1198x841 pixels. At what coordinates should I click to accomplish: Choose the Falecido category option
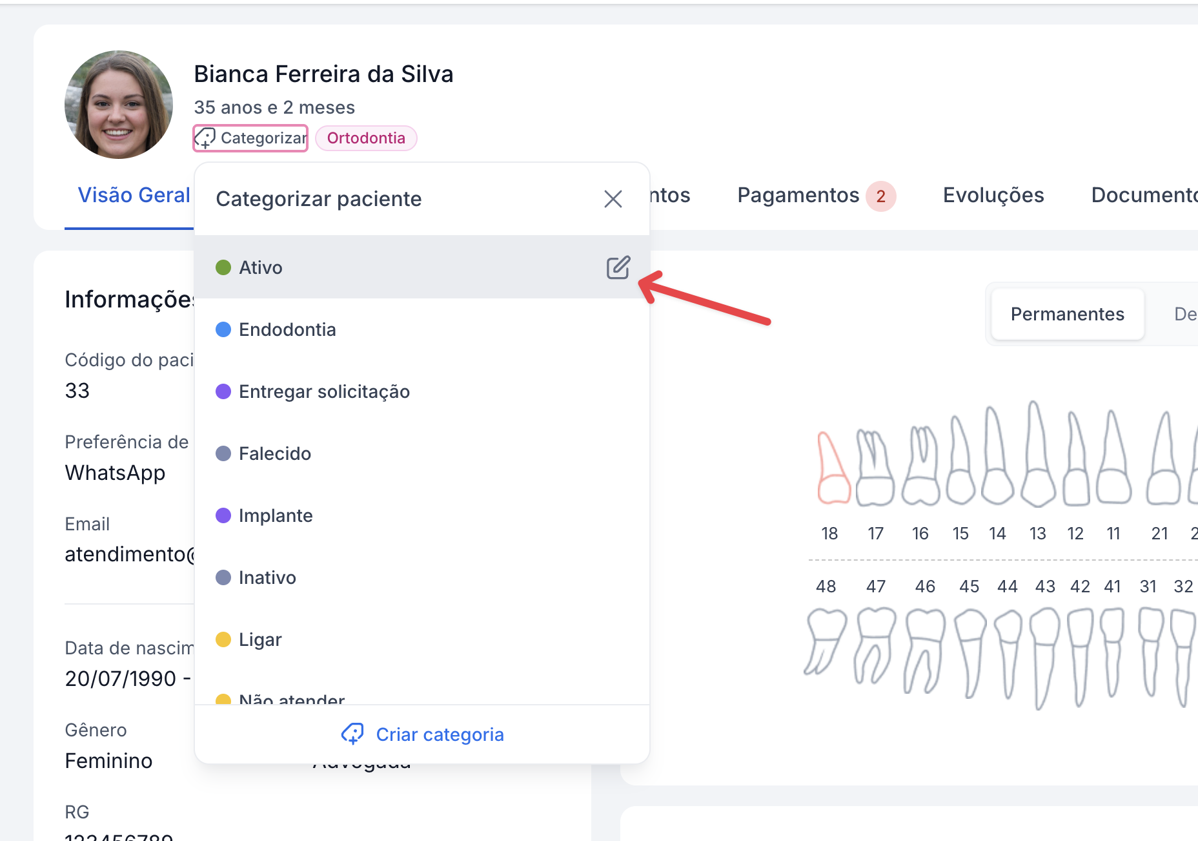pos(275,453)
